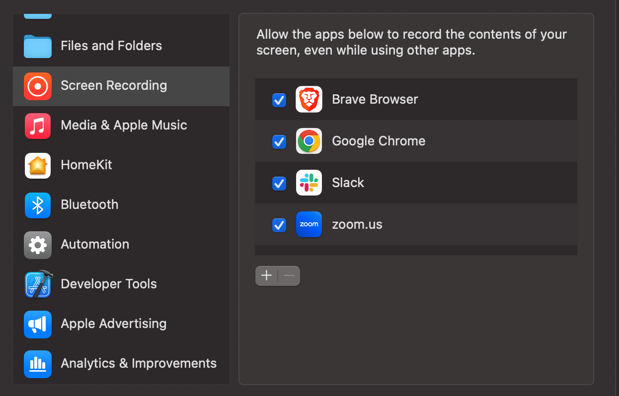Click the Apple Advertising megaphone icon
This screenshot has width=619, height=396.
pos(38,325)
